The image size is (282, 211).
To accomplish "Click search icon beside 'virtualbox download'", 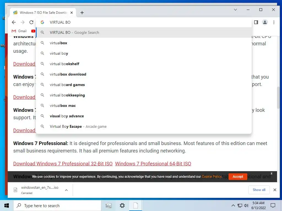I will pyautogui.click(x=42, y=74).
